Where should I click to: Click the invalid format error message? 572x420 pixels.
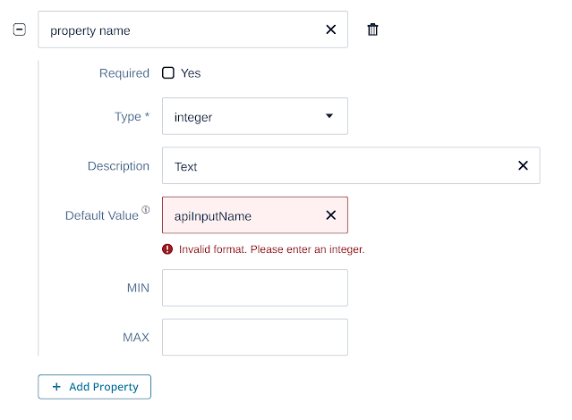[271, 249]
